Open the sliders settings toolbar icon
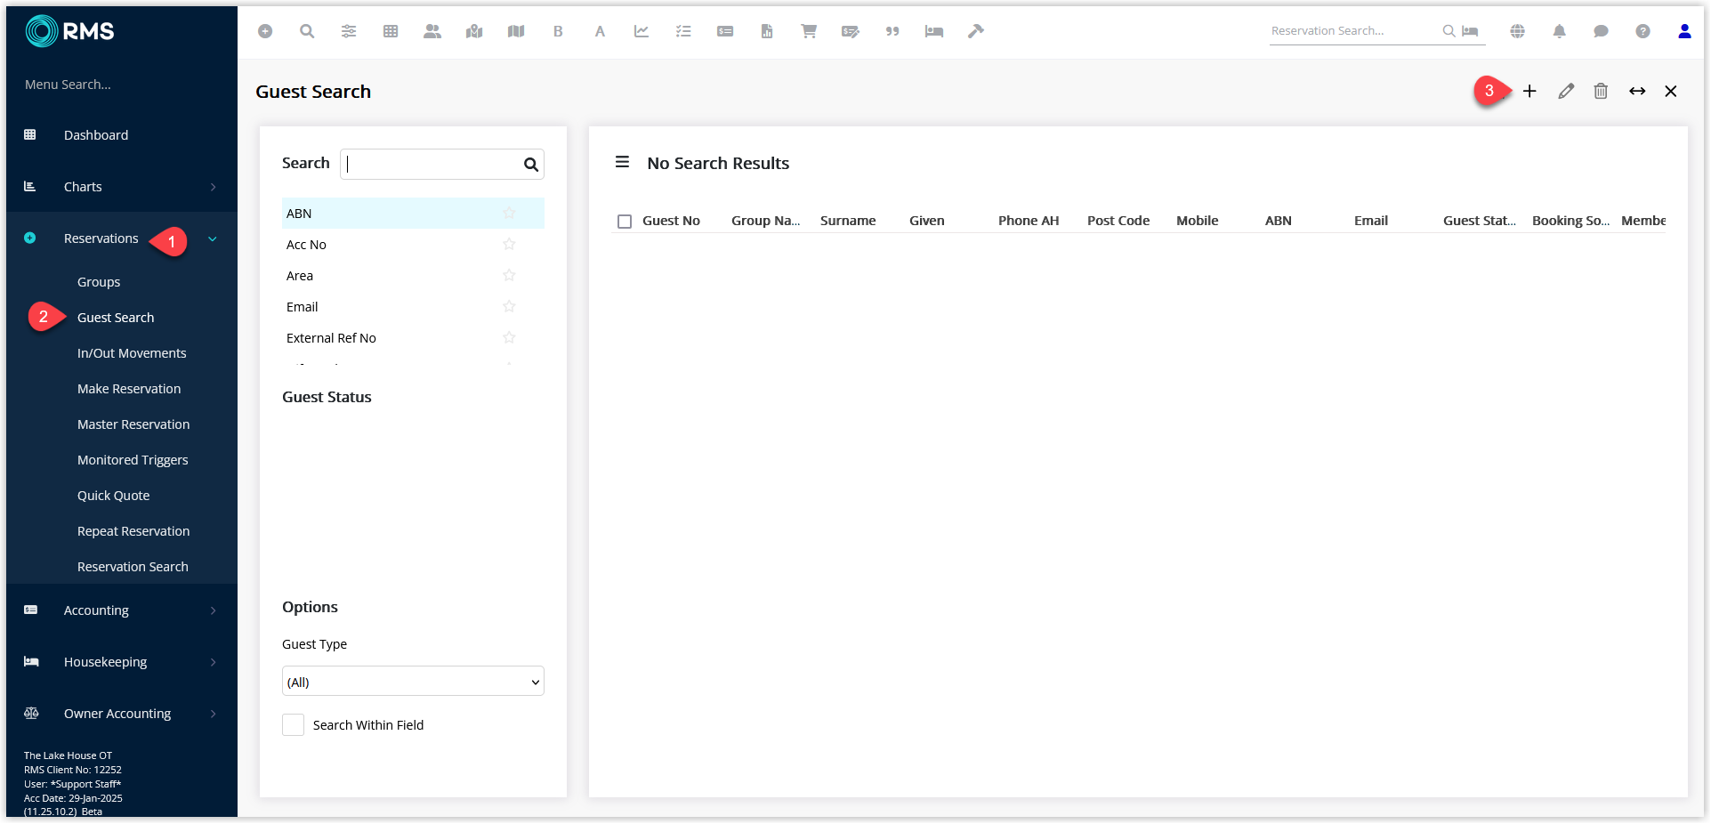This screenshot has height=824, width=1711. pyautogui.click(x=349, y=31)
